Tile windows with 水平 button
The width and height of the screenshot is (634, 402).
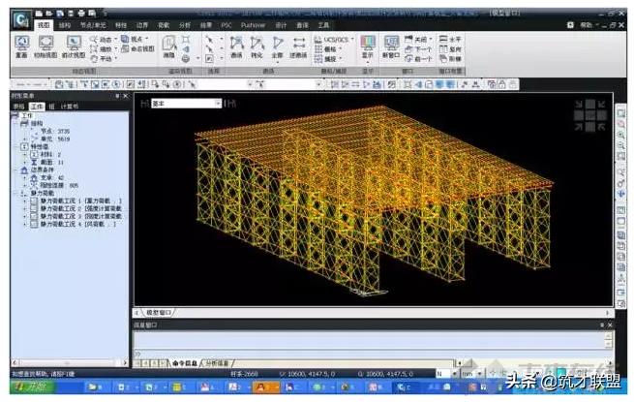[450, 40]
